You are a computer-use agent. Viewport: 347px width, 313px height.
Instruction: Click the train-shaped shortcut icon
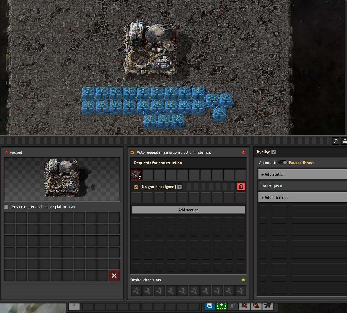[268, 306]
